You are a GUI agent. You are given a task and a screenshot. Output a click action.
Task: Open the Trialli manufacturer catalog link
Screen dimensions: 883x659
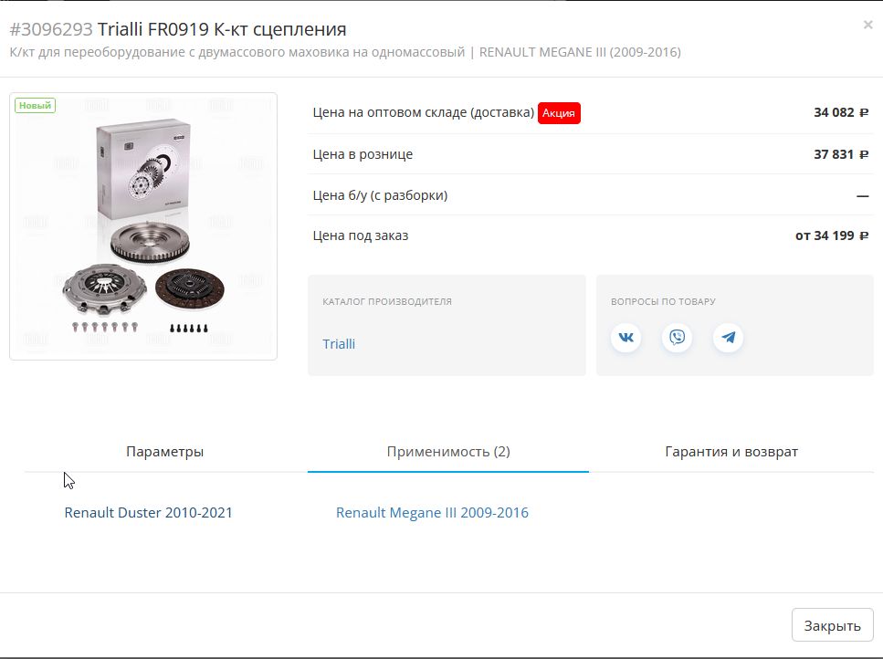point(339,344)
